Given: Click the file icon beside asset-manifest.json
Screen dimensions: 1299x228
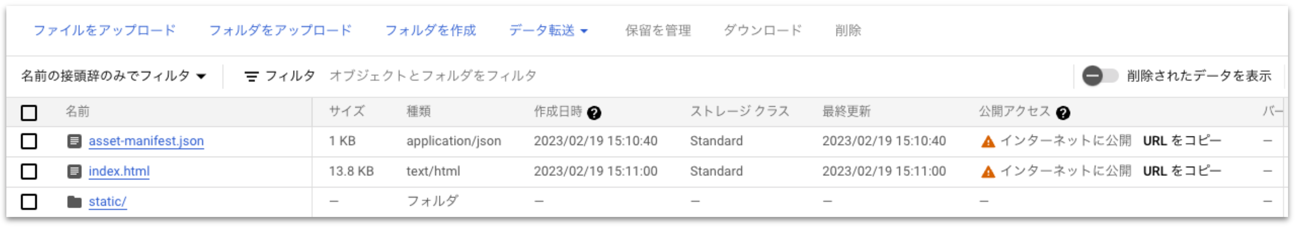Looking at the screenshot, I should [74, 141].
